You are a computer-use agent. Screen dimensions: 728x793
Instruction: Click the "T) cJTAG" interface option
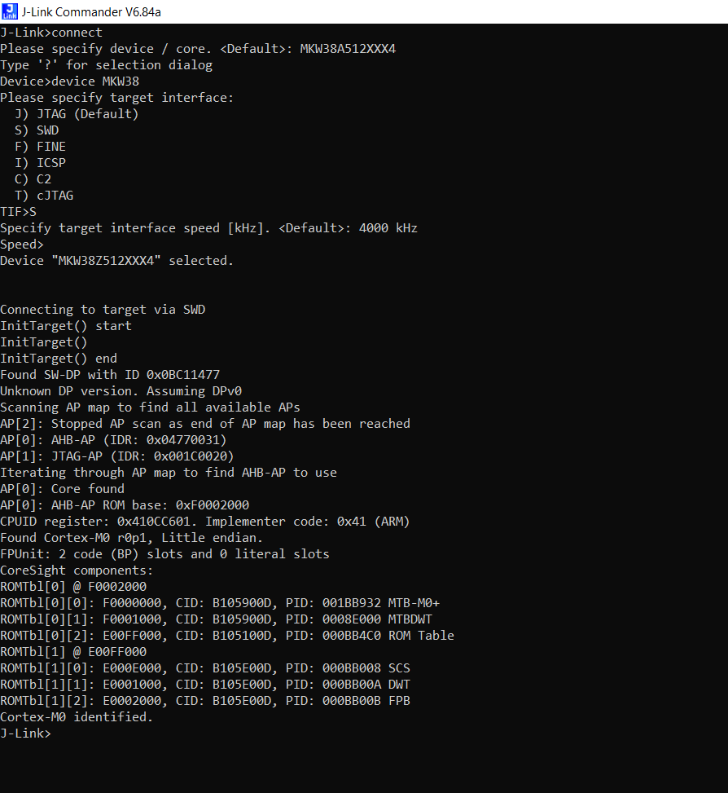(44, 196)
